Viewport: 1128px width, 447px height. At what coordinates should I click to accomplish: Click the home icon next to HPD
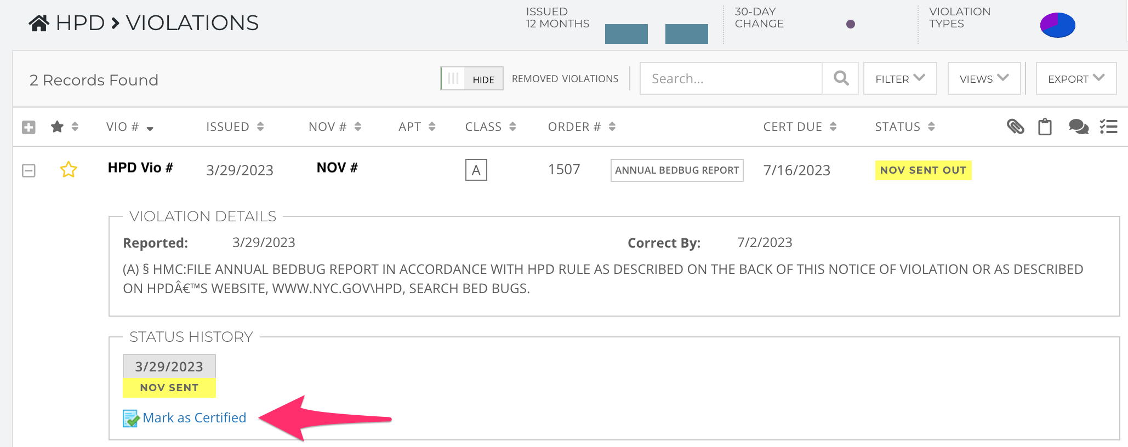[x=39, y=23]
